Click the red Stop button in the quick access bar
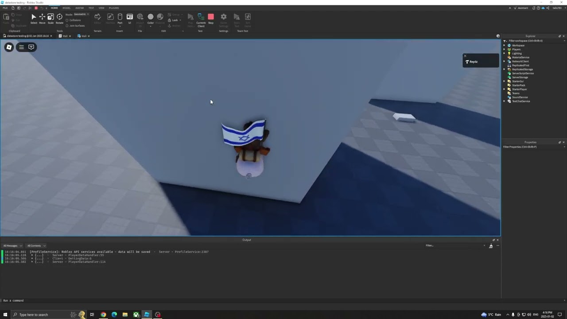Screen dimensions: 567x319 (x=36, y=8)
